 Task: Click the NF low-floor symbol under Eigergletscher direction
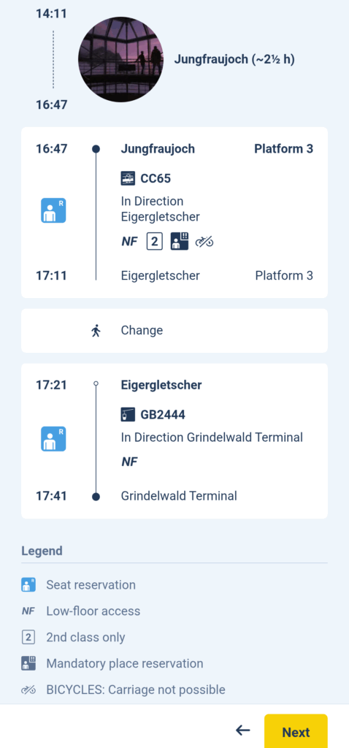point(129,242)
